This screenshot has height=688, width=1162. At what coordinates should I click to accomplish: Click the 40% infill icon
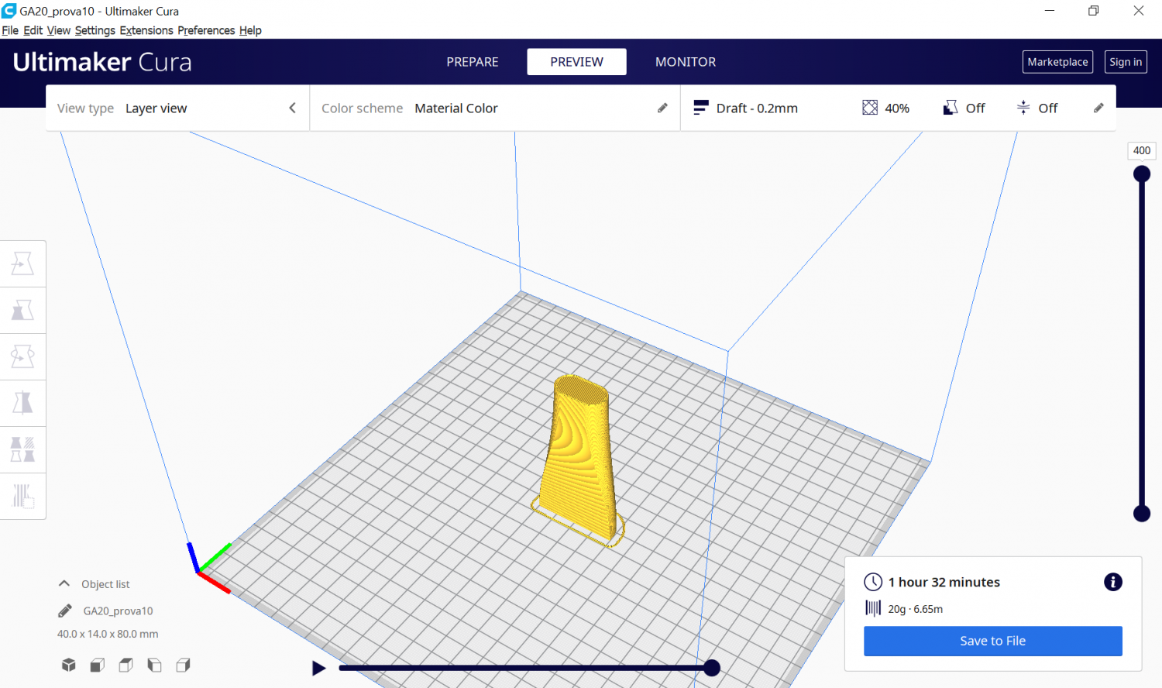click(870, 108)
